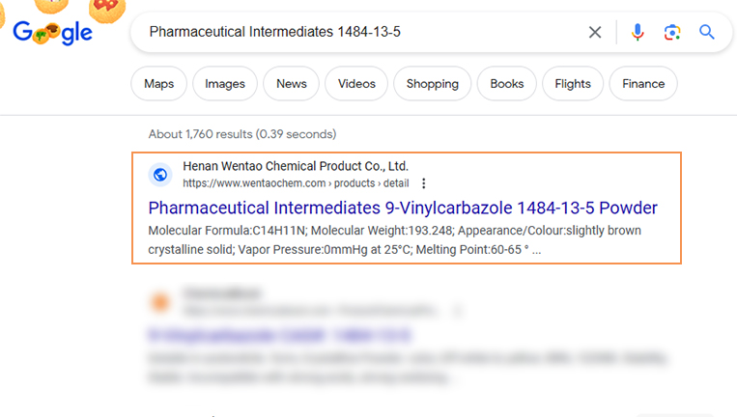This screenshot has height=417, width=737.
Task: Open Google Lens camera search
Action: coord(672,33)
